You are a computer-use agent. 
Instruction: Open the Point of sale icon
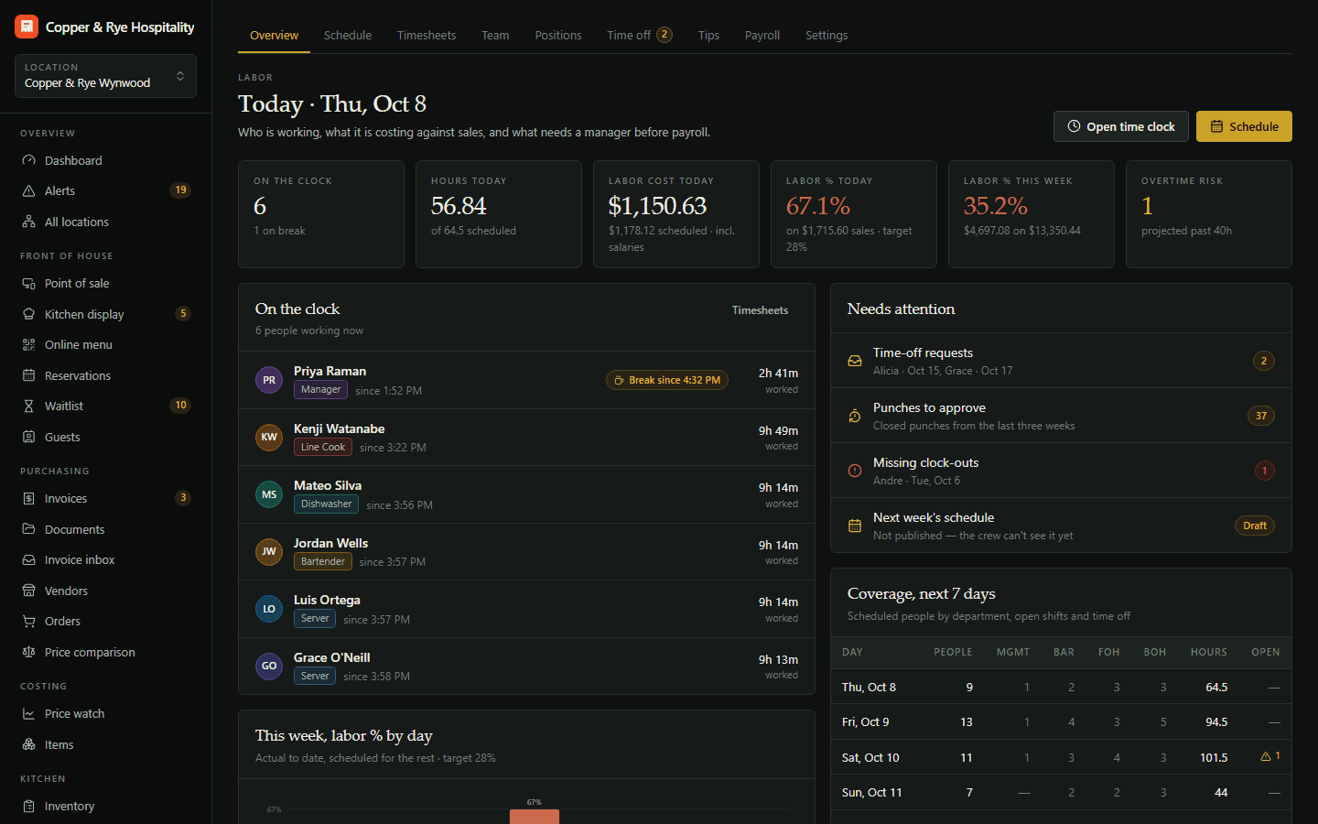(x=28, y=283)
